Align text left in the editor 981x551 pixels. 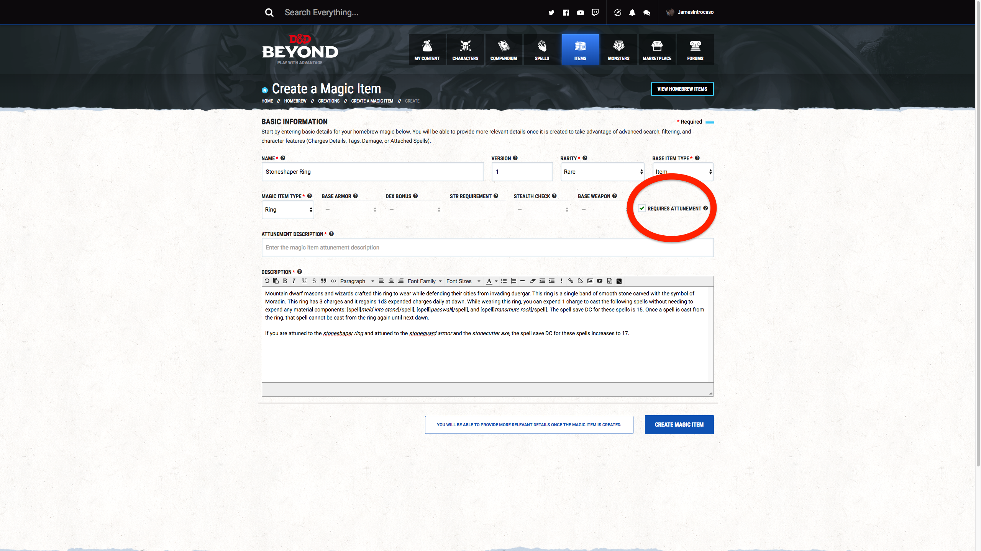click(382, 281)
